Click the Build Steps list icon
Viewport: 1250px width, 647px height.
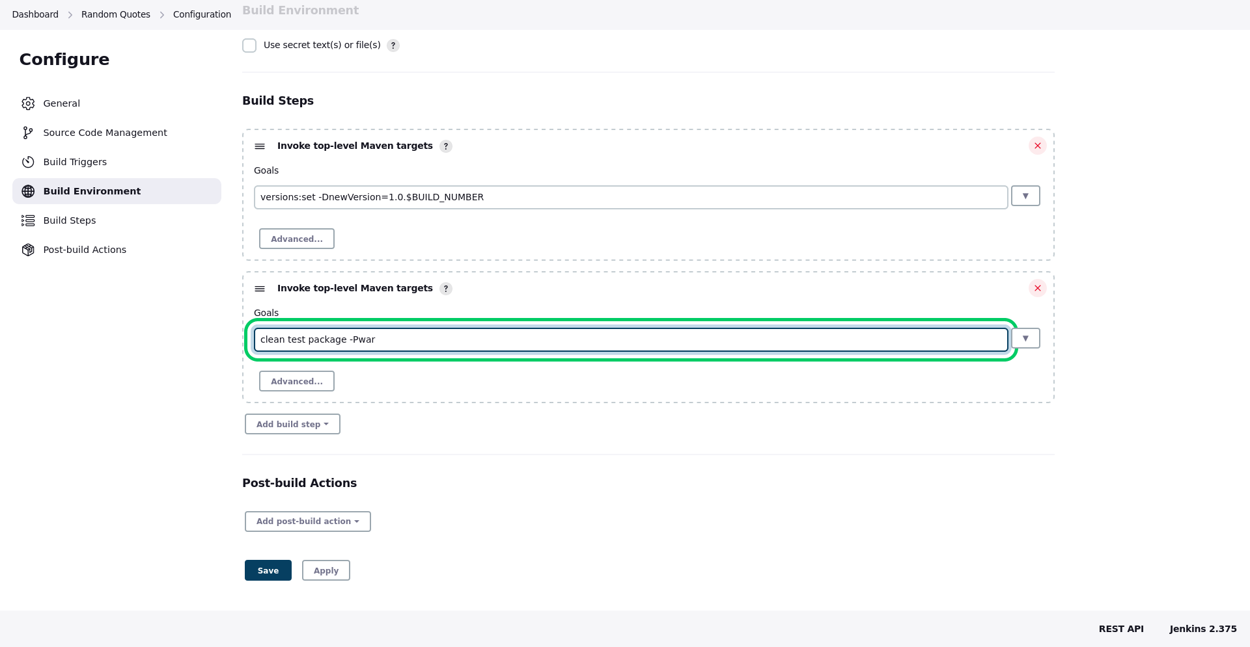pos(28,220)
